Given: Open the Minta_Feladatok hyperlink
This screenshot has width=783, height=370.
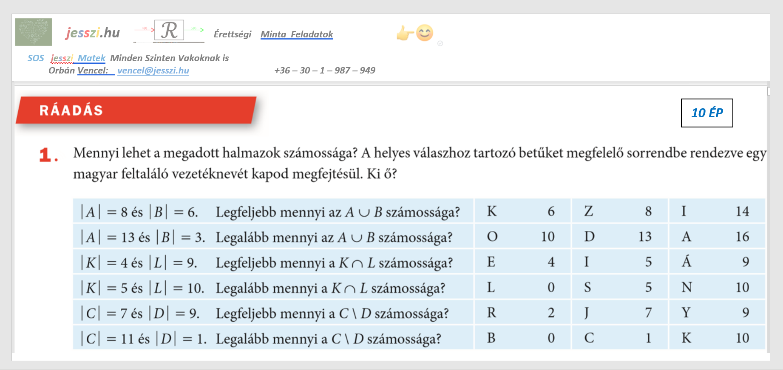Looking at the screenshot, I should coord(296,34).
